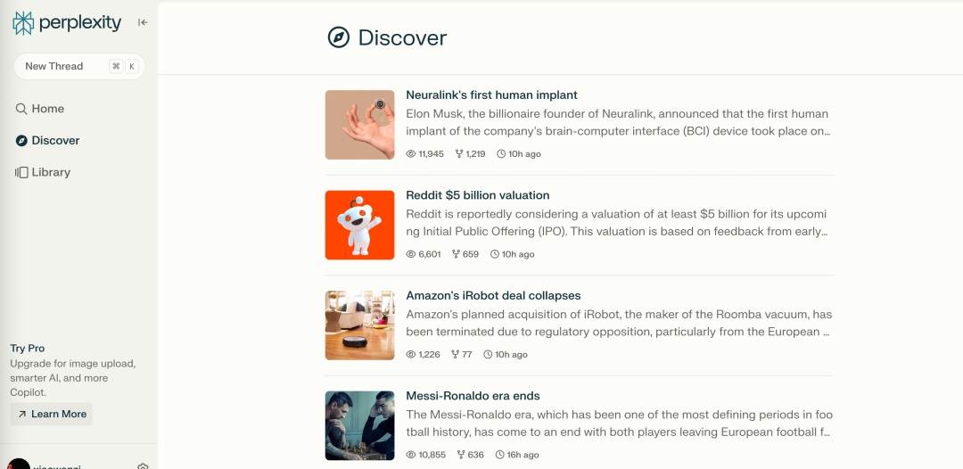Screen dimensions: 963x469
Task: Click the Learn More button
Action: [x=52, y=414]
